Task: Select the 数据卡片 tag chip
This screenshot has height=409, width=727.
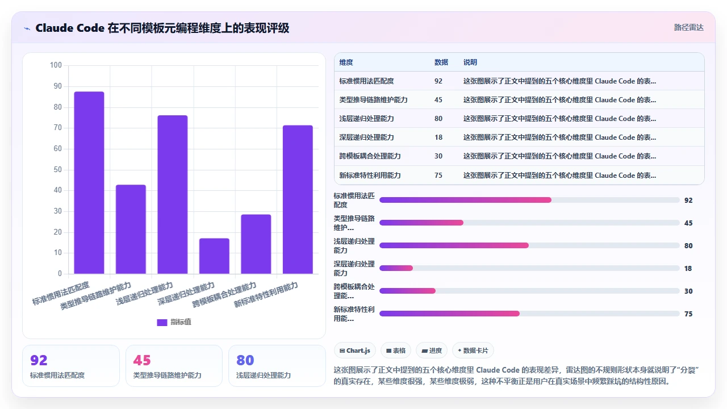Action: pos(473,350)
